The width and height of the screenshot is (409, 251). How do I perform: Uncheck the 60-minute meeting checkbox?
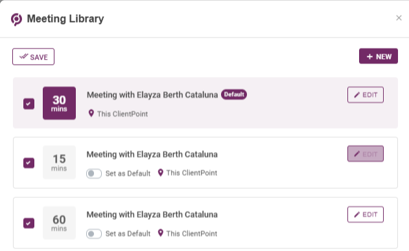click(29, 223)
